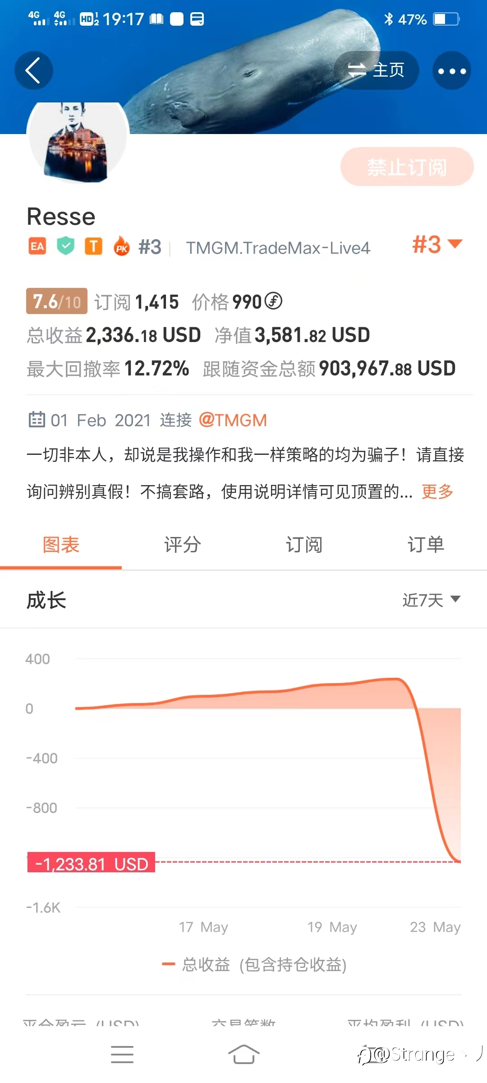The image size is (487, 1083).
Task: Tap the orange EA badge icon
Action: (x=37, y=246)
